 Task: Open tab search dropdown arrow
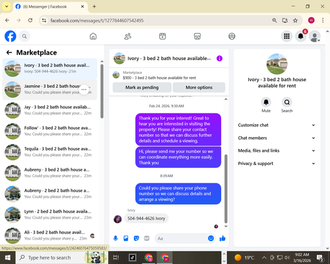click(x=7, y=7)
